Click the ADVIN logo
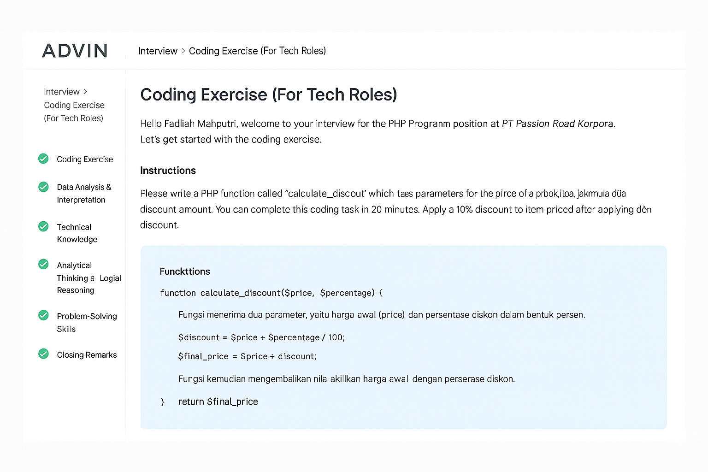The width and height of the screenshot is (708, 472). pyautogui.click(x=75, y=51)
